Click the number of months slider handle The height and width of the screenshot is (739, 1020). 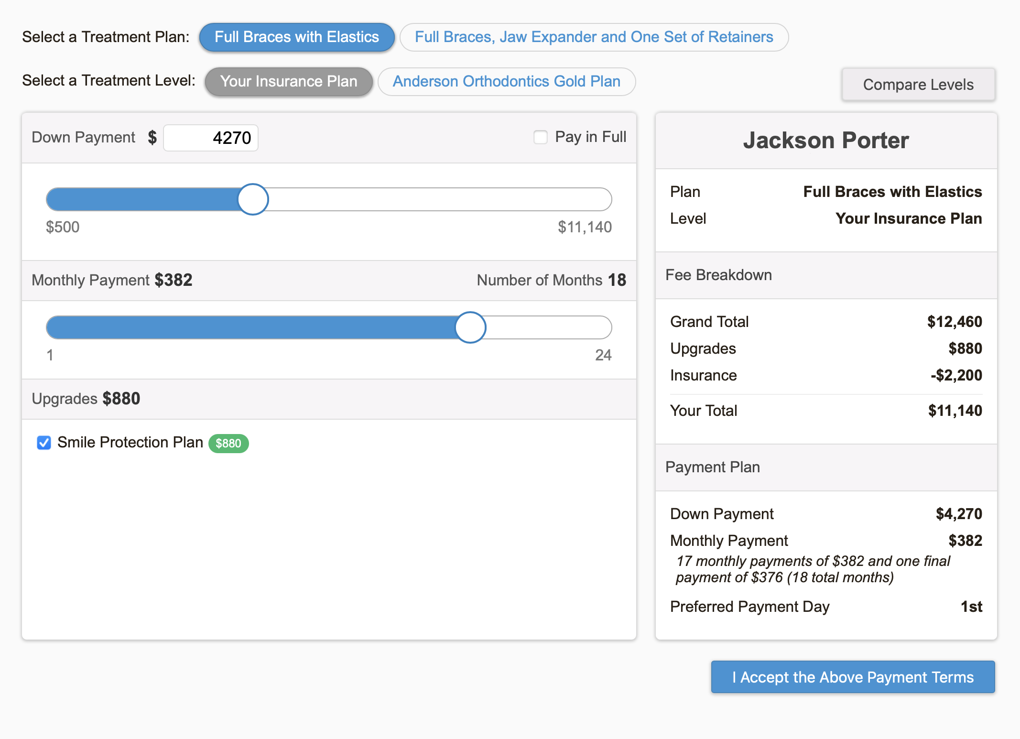(x=470, y=327)
